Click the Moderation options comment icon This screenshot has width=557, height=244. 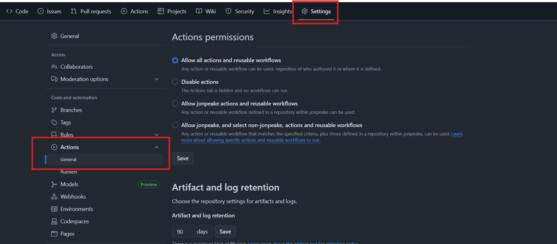[54, 79]
